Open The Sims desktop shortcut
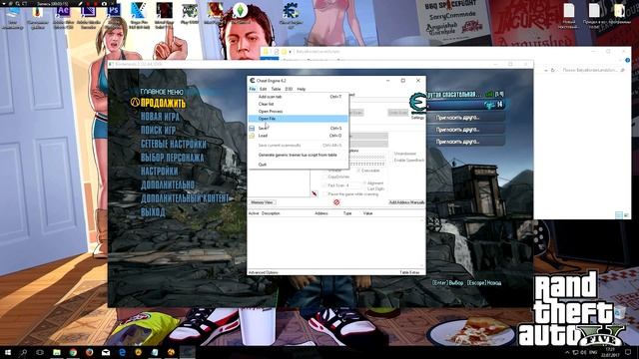The height and width of the screenshot is (359, 639). coord(240,13)
